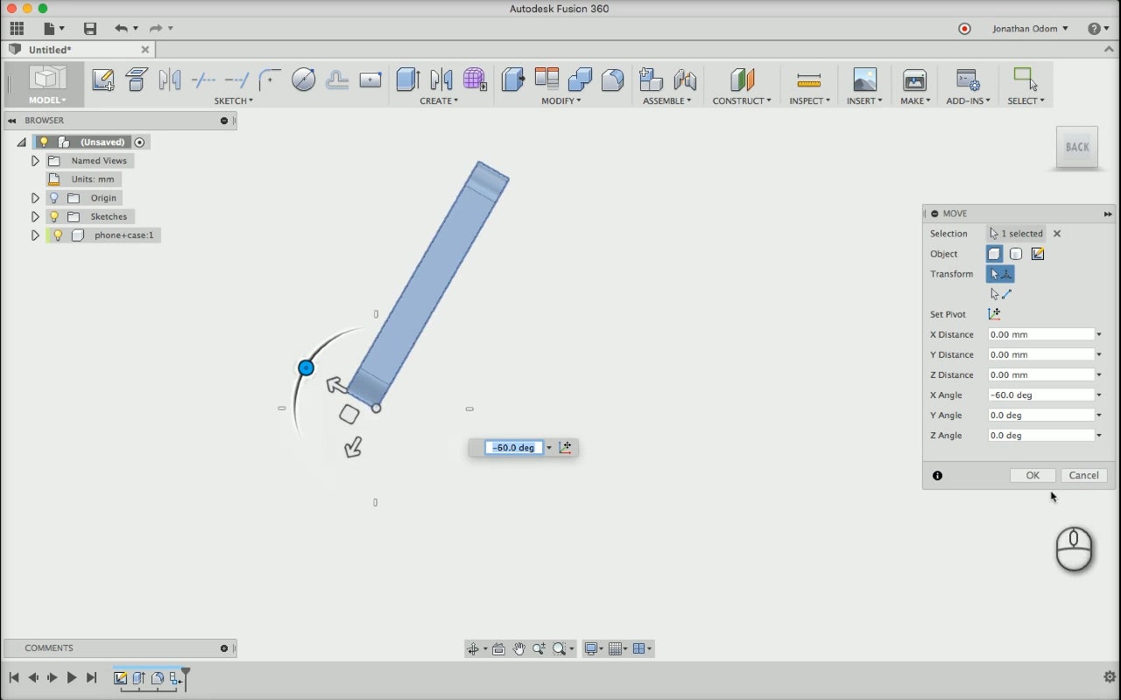Select the Pan hand tool
This screenshot has height=700, width=1121.
pos(519,648)
